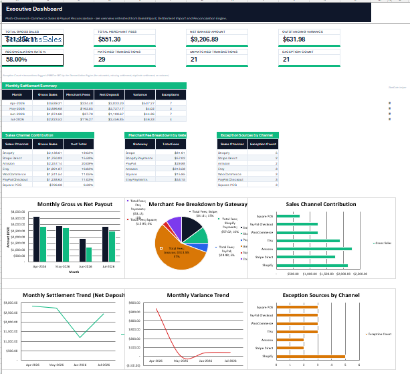The width and height of the screenshot is (410, 374).
Task: Click the Net Deposit column header
Action: pyautogui.click(x=109, y=95)
